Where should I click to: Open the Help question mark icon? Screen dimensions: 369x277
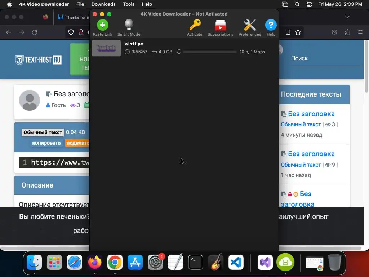tap(271, 25)
